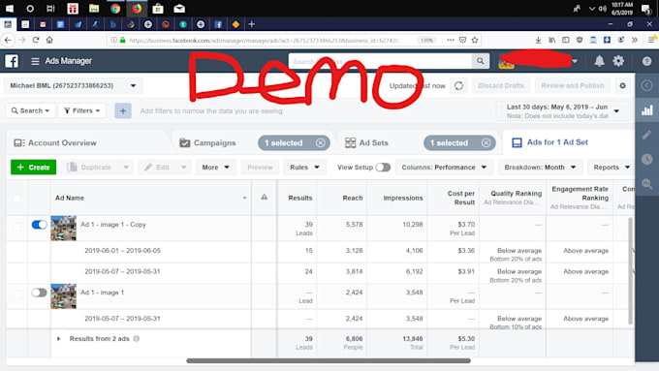Open the inspect magnifier in right sidebar
659x371 pixels.
coord(647,184)
